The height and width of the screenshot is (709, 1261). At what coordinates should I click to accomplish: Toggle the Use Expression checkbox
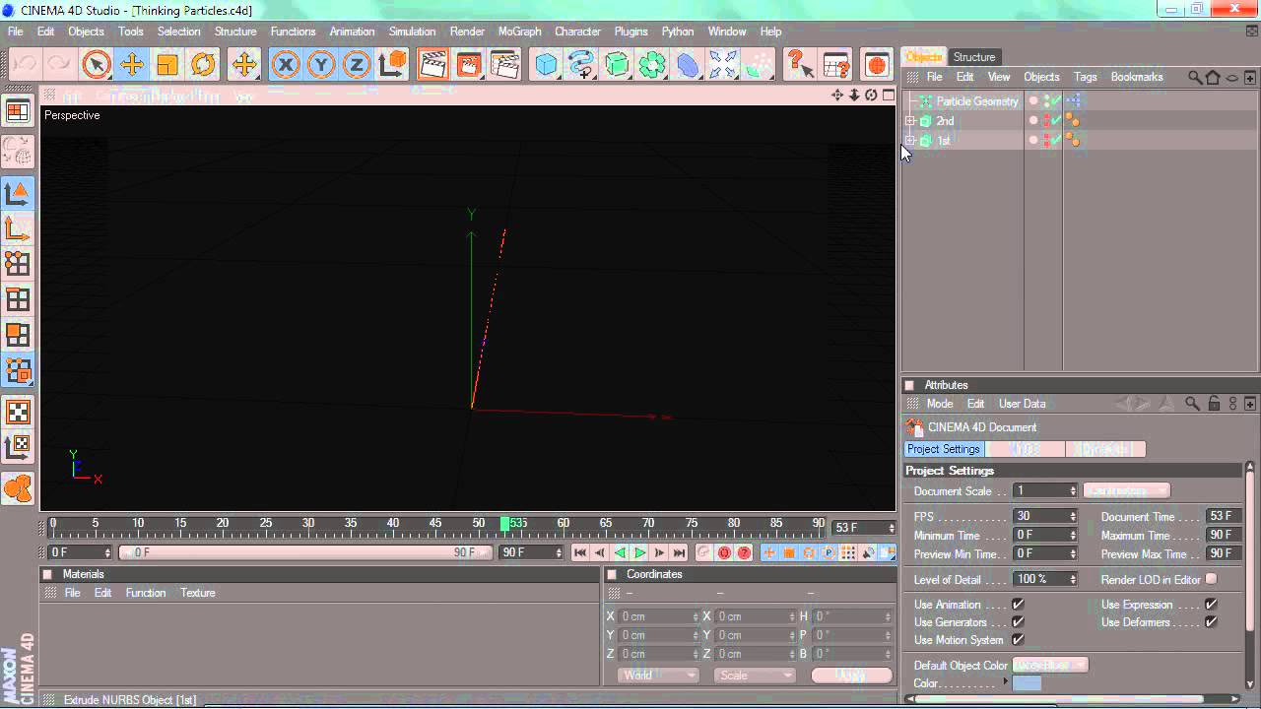1211,605
